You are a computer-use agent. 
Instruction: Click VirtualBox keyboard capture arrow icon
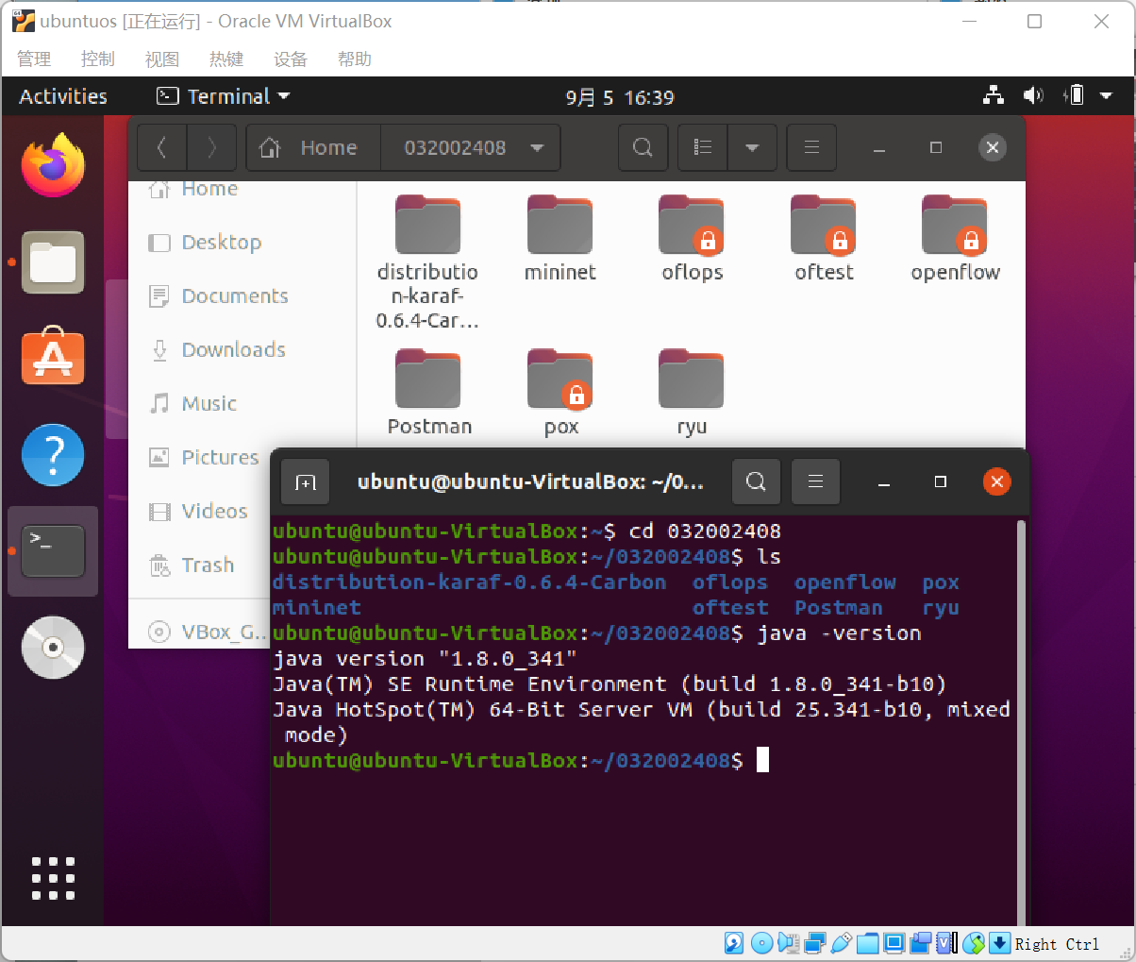1000,942
